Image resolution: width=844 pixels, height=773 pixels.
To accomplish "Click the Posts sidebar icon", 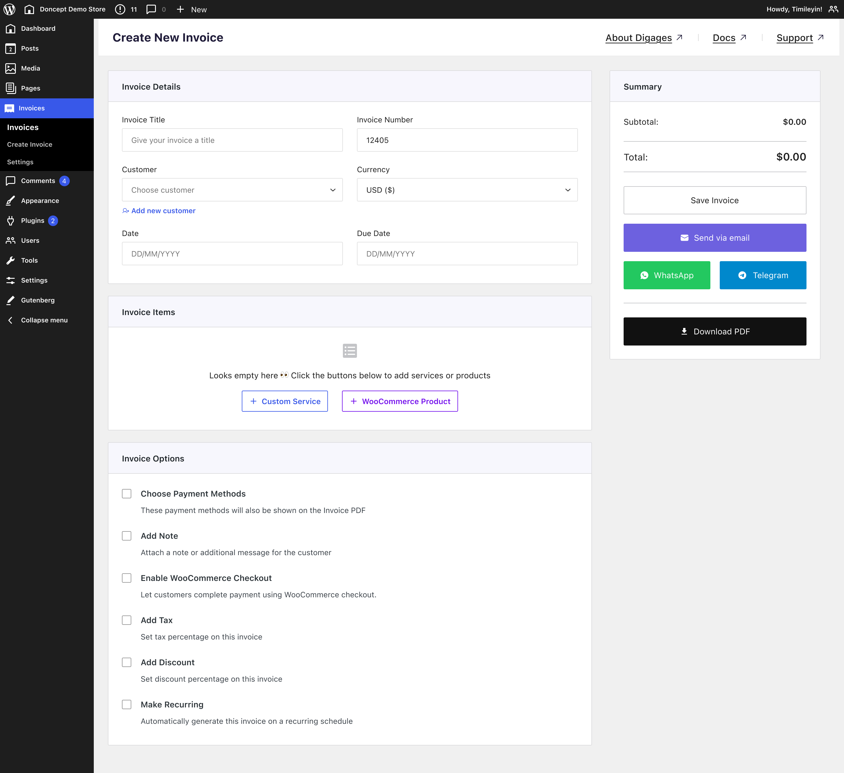I will pos(11,49).
